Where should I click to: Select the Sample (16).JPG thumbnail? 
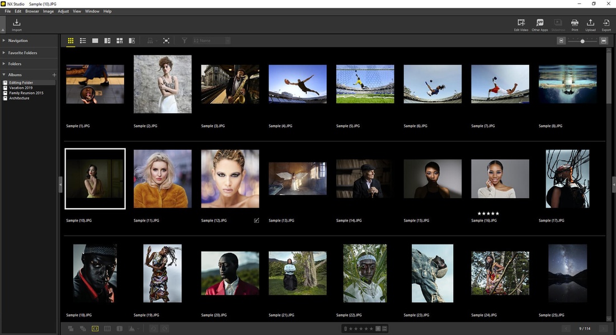(500, 179)
